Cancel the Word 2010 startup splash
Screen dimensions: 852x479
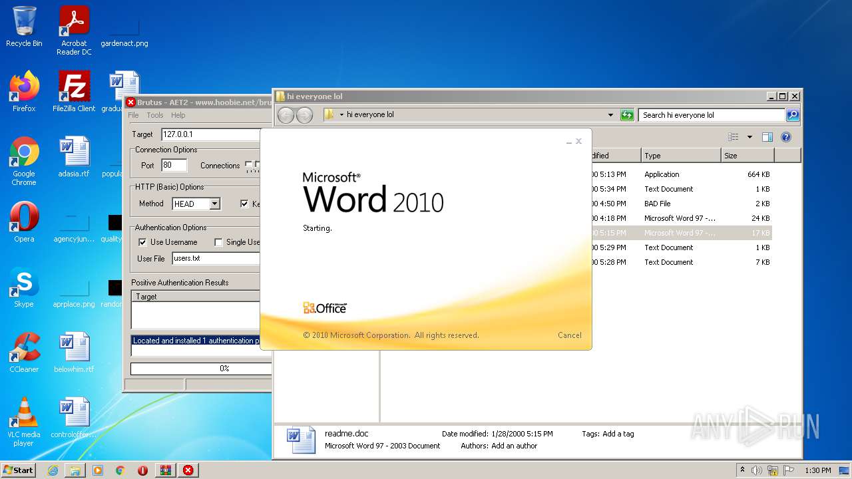tap(569, 335)
